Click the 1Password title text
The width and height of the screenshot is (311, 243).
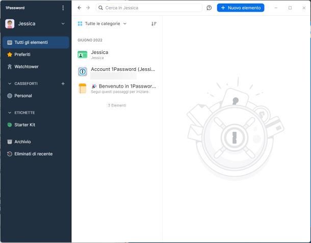(15, 8)
